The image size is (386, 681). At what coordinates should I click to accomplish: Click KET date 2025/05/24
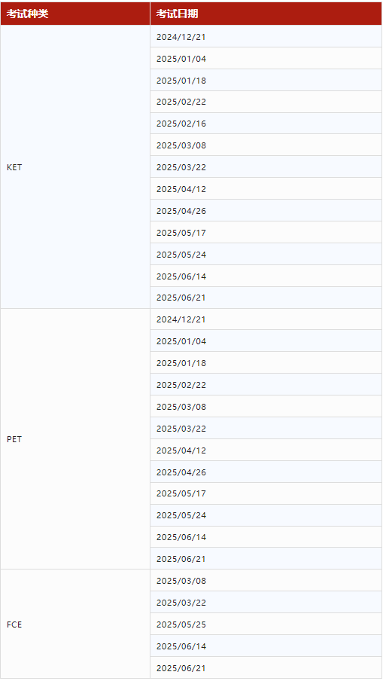tap(266, 254)
